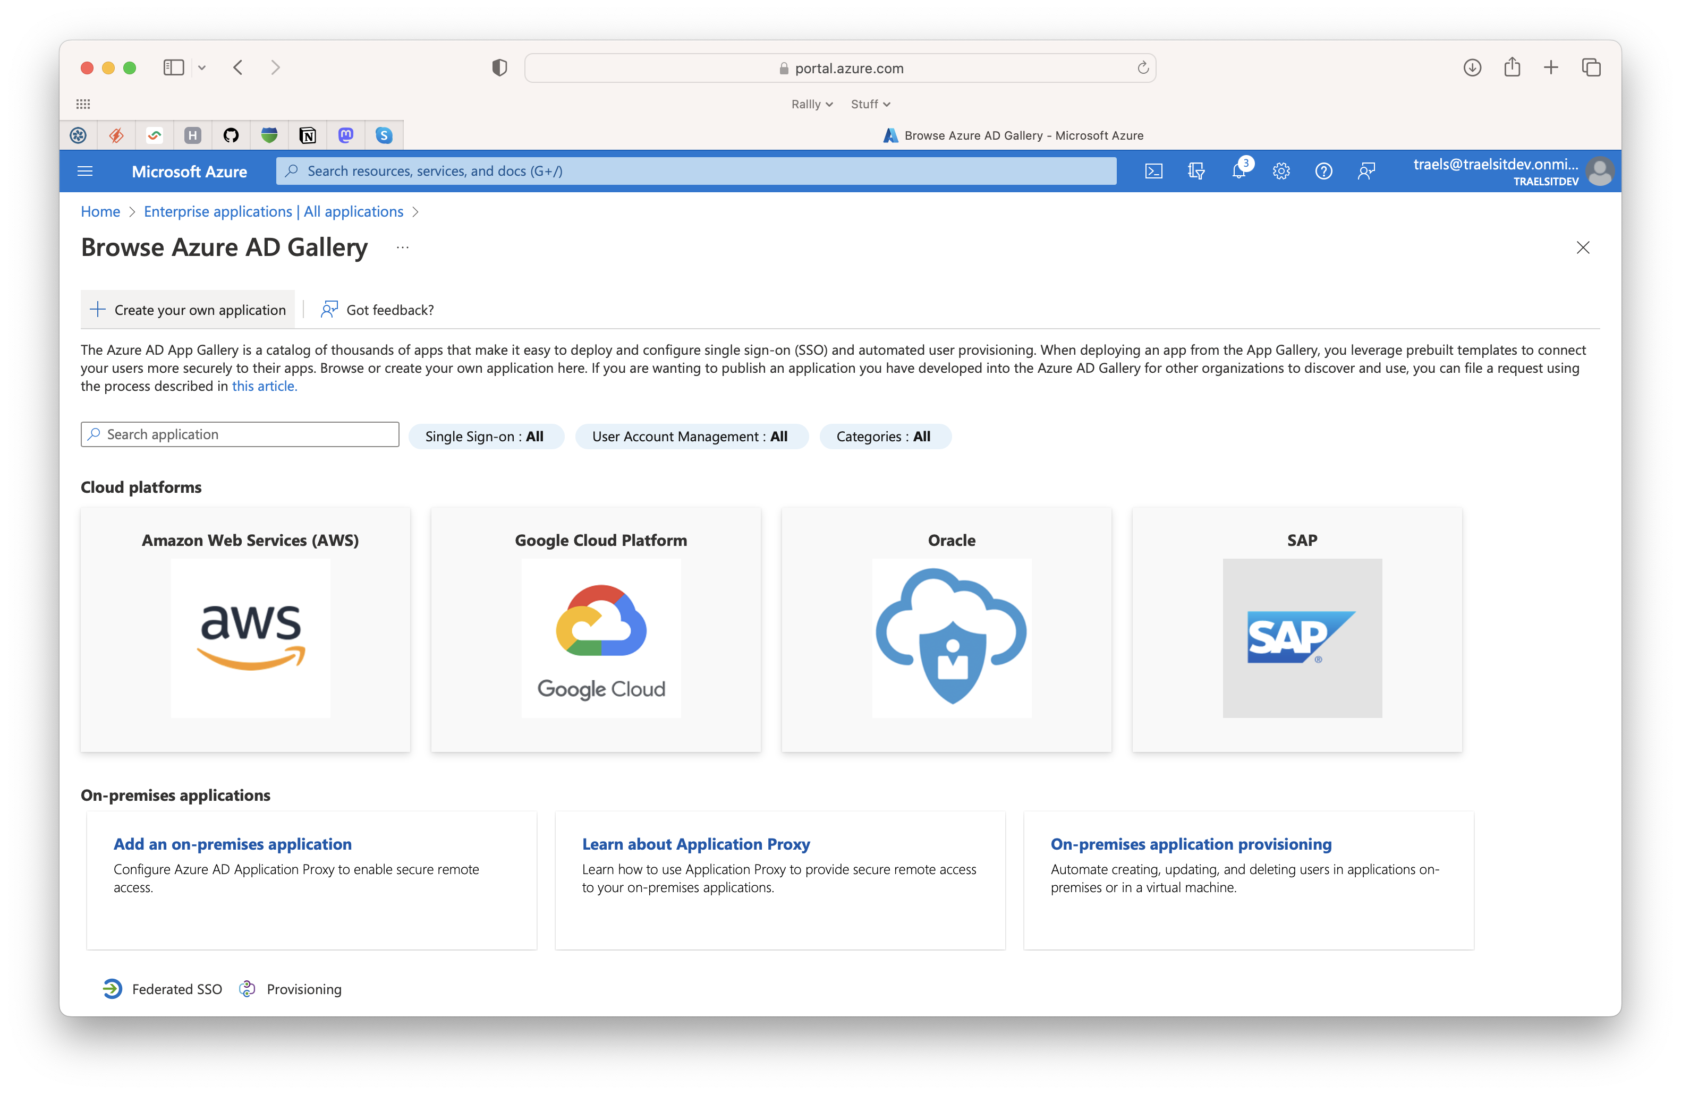Open the green shield pinned tab
1681x1095 pixels.
pyautogui.click(x=269, y=135)
